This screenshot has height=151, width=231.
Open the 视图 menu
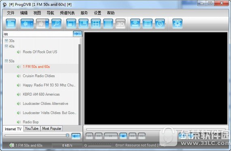point(37,13)
